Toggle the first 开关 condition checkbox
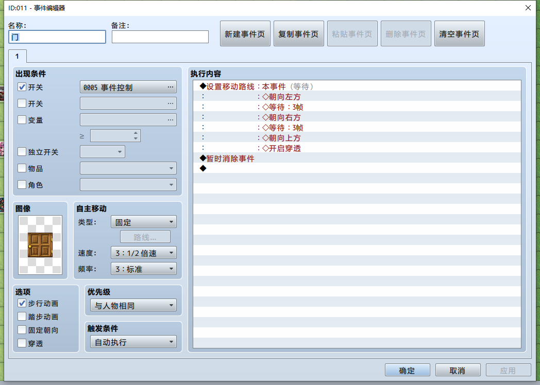540x385 pixels. pos(22,87)
